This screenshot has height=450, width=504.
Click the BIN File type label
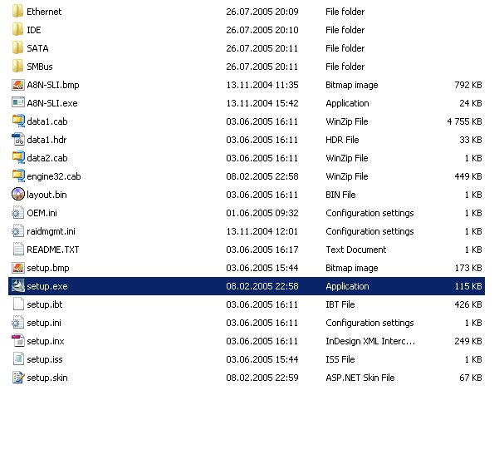[x=340, y=195]
